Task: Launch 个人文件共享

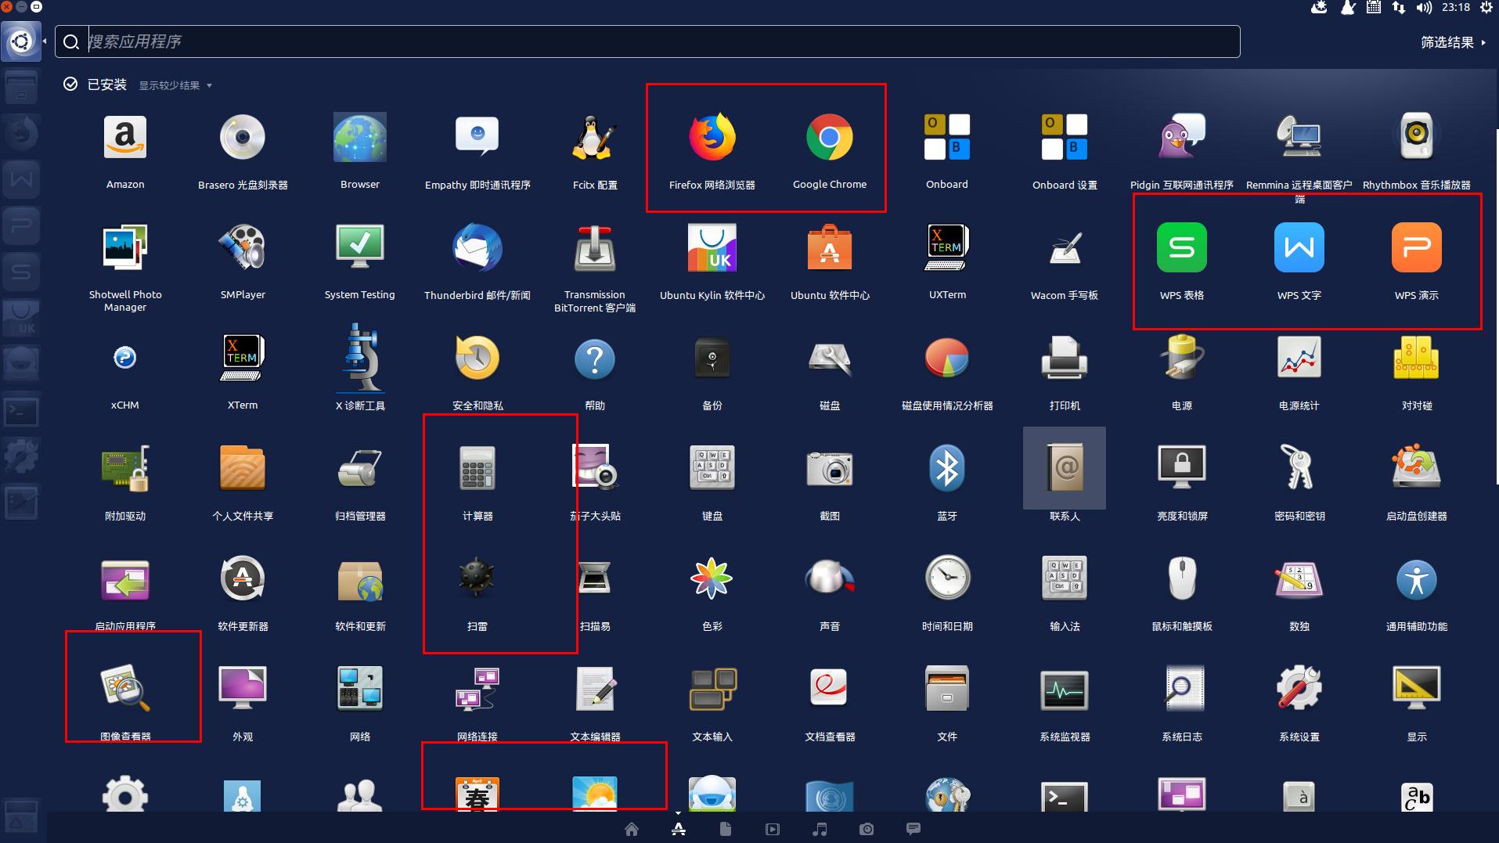Action: coord(243,469)
